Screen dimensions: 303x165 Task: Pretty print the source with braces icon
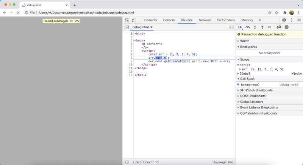coord(127,162)
